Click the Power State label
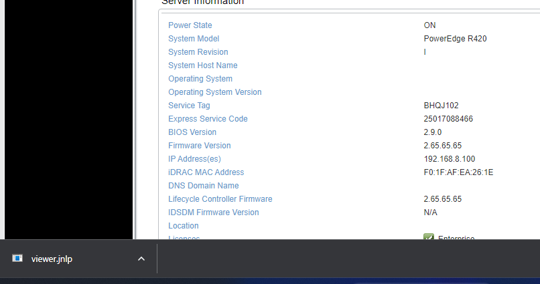Screen dimensions: 540x284 [x=190, y=25]
